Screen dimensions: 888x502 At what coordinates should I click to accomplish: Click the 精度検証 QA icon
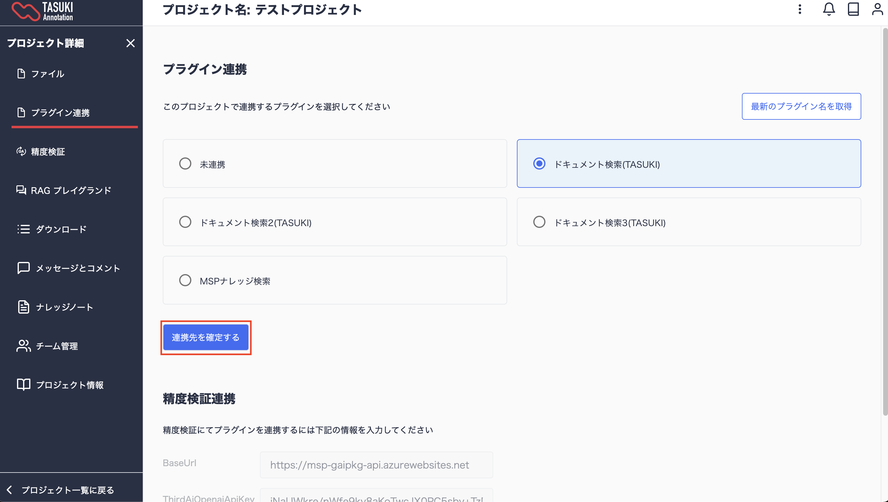(x=21, y=151)
